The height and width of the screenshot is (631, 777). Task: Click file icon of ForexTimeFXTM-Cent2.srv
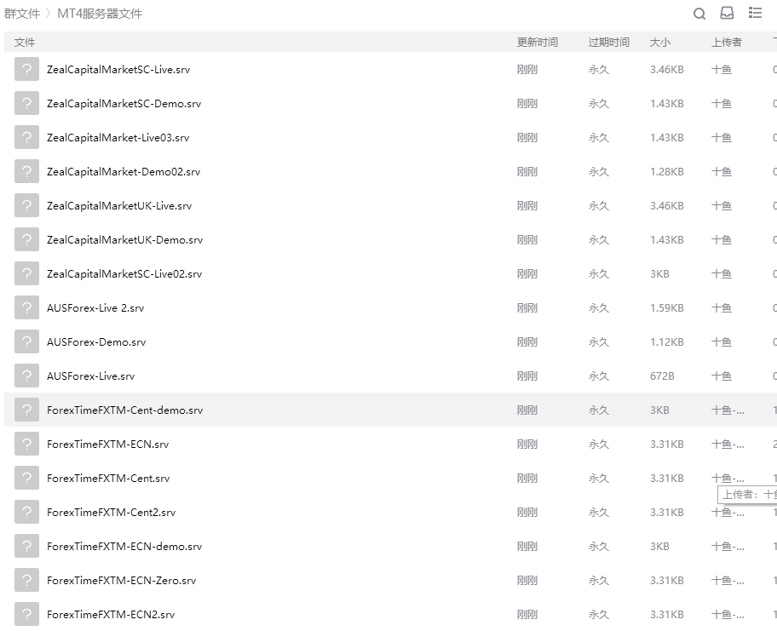click(x=26, y=512)
